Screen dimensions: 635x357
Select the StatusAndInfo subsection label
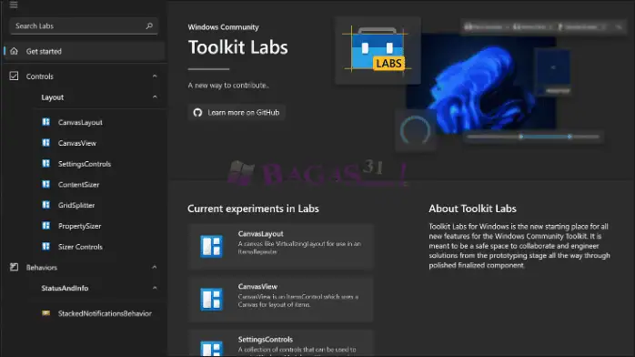coord(65,288)
